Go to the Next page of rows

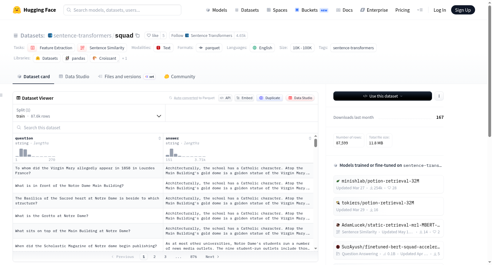[212, 257]
